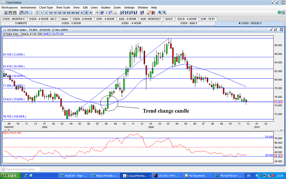Select the 10 minute time scale button
This screenshot has height=179, width=286.
[x=50, y=13]
